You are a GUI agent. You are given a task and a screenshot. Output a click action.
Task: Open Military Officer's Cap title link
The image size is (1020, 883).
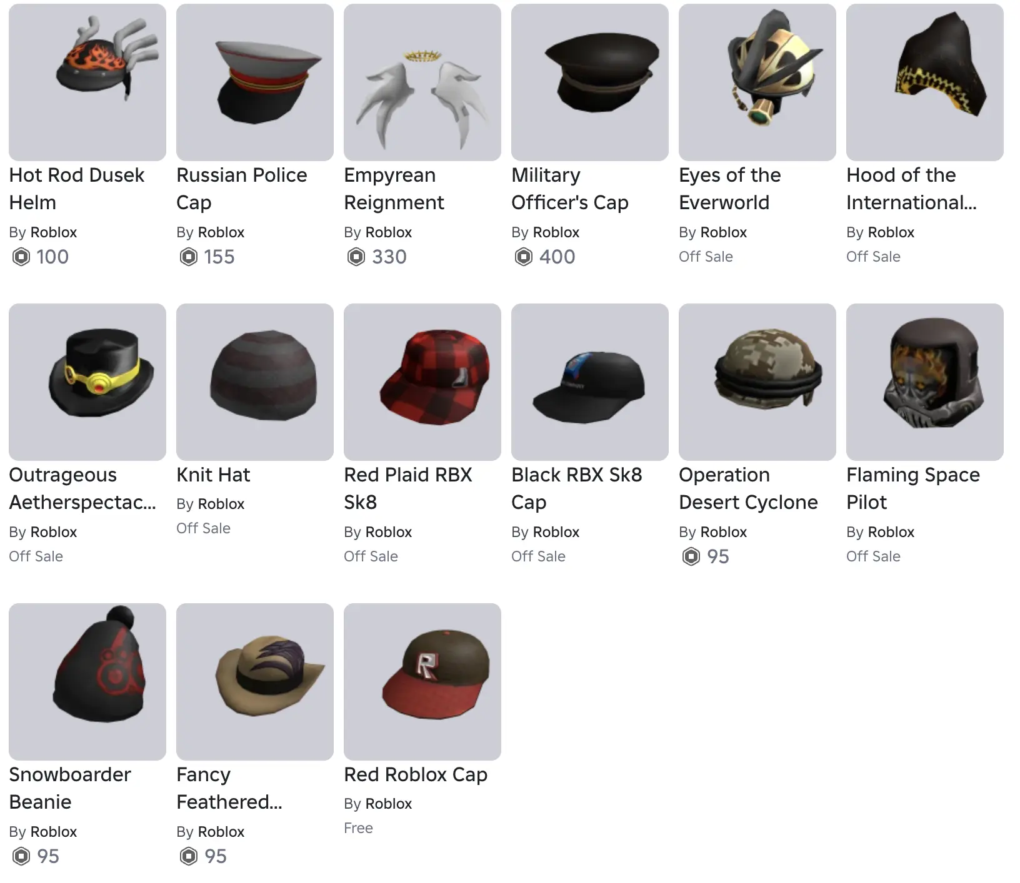(570, 189)
